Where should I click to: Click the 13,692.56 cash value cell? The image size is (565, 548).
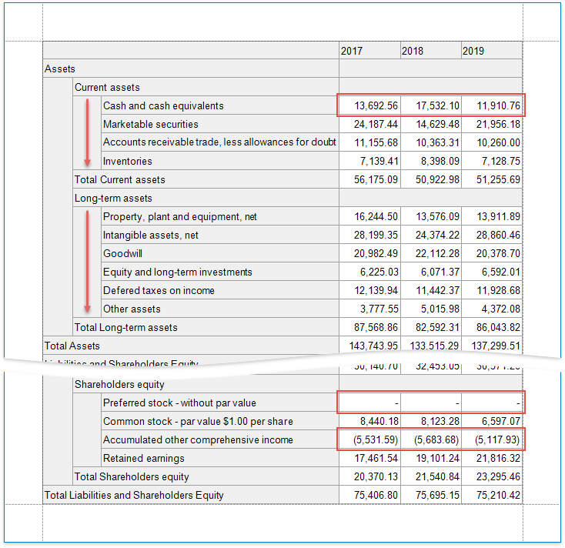[369, 106]
